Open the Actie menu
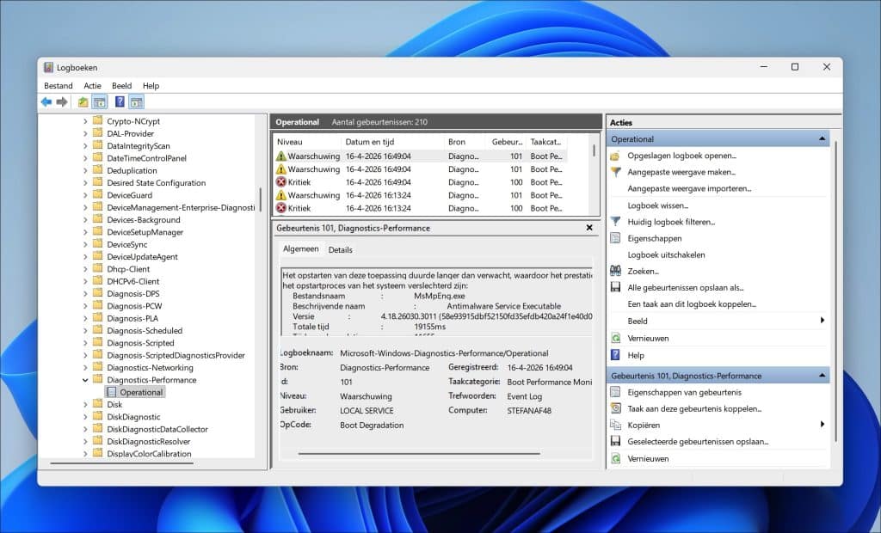Viewport: 881px width, 533px height. tap(92, 85)
